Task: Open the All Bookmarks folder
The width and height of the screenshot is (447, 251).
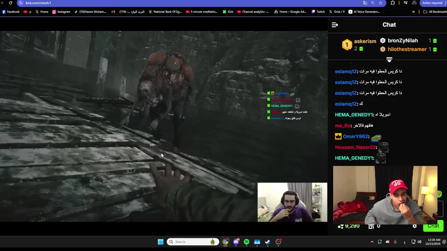Action: coord(435,12)
